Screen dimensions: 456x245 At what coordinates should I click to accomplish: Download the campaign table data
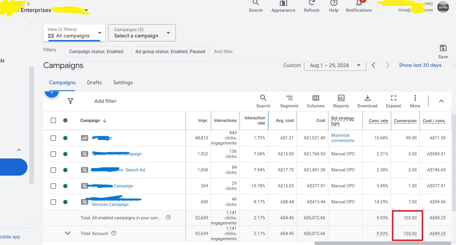click(x=367, y=98)
